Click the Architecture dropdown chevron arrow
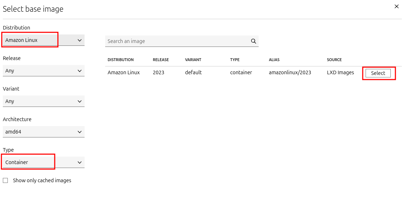 coord(80,132)
